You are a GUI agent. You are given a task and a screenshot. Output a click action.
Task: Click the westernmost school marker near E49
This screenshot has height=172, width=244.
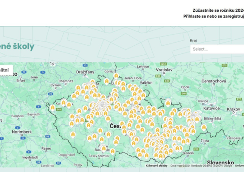pos(52,108)
